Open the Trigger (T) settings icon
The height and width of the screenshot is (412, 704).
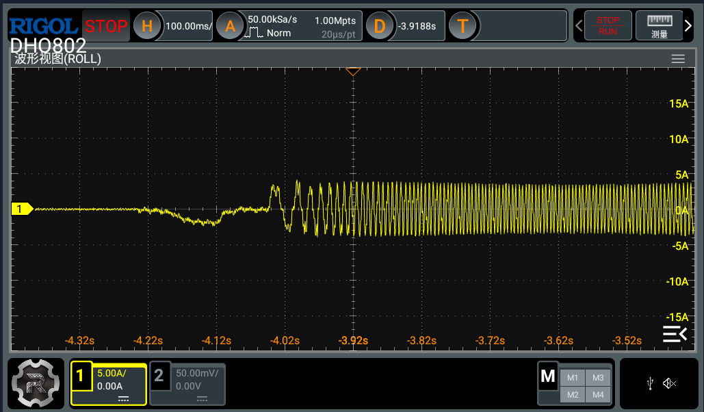(462, 26)
